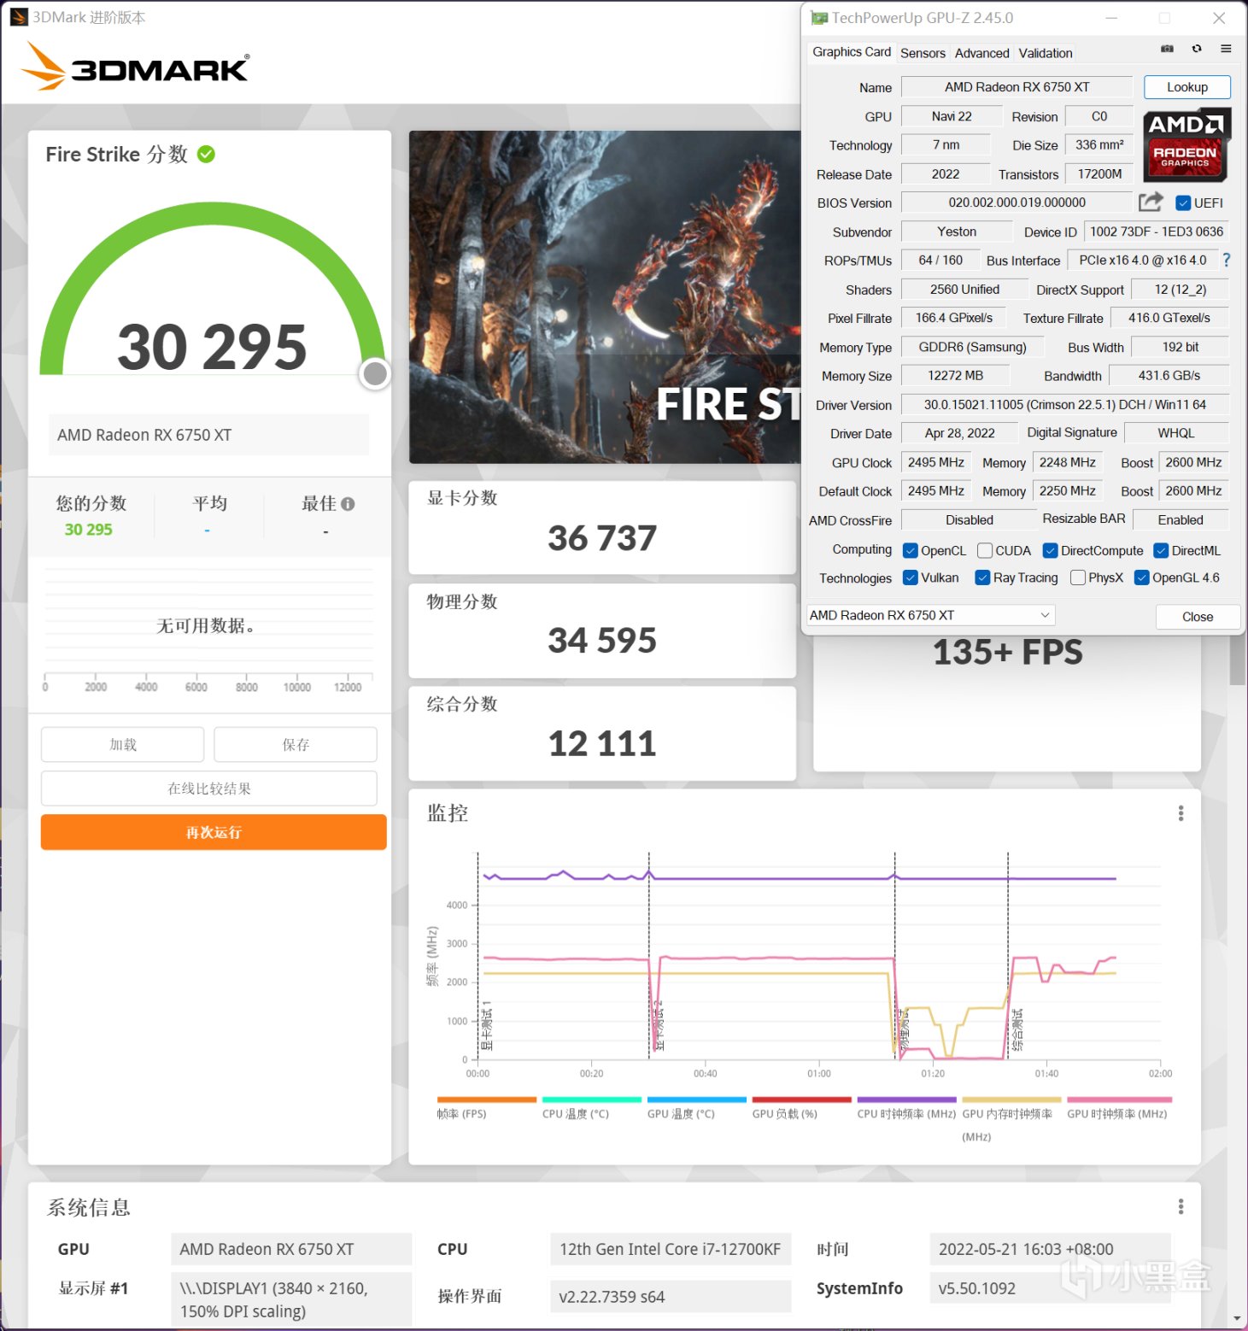This screenshot has width=1248, height=1331.
Task: Switch to the Sensors tab
Action: point(923,53)
